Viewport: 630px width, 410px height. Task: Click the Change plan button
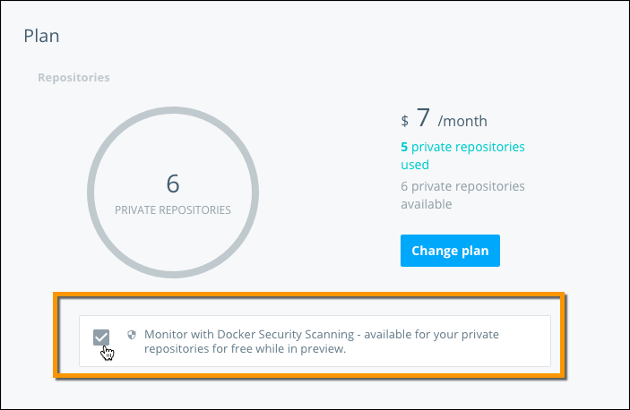tap(450, 251)
